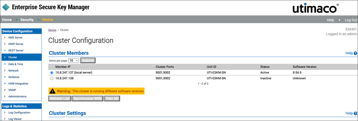Click the 8.54.9 software version cell

[x=297, y=73]
